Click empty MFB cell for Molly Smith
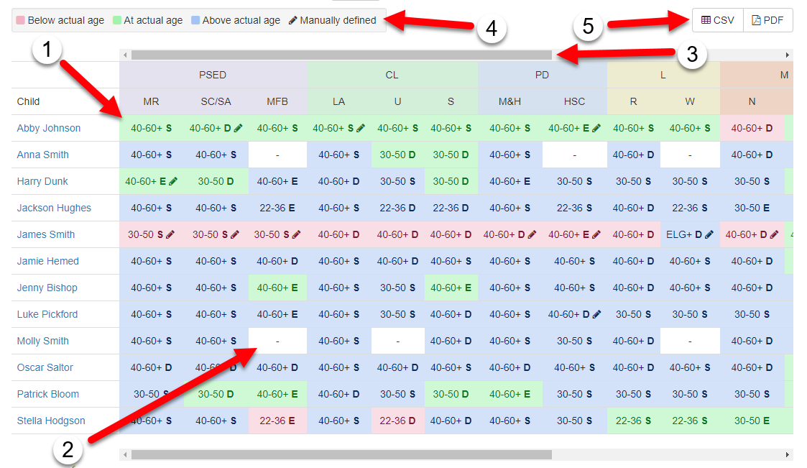Viewport: 807px width, 468px height. tap(277, 341)
